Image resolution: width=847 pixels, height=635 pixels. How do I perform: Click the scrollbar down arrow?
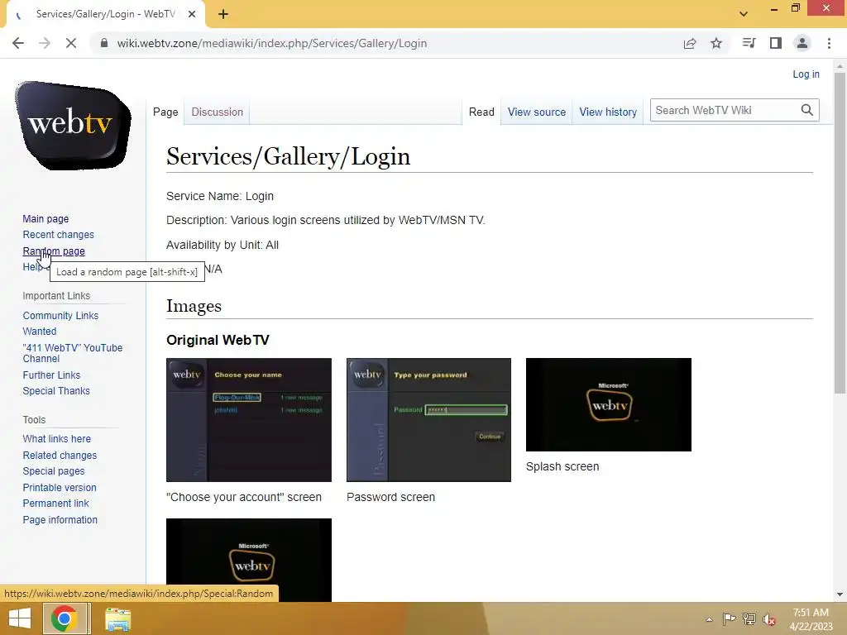tap(840, 594)
